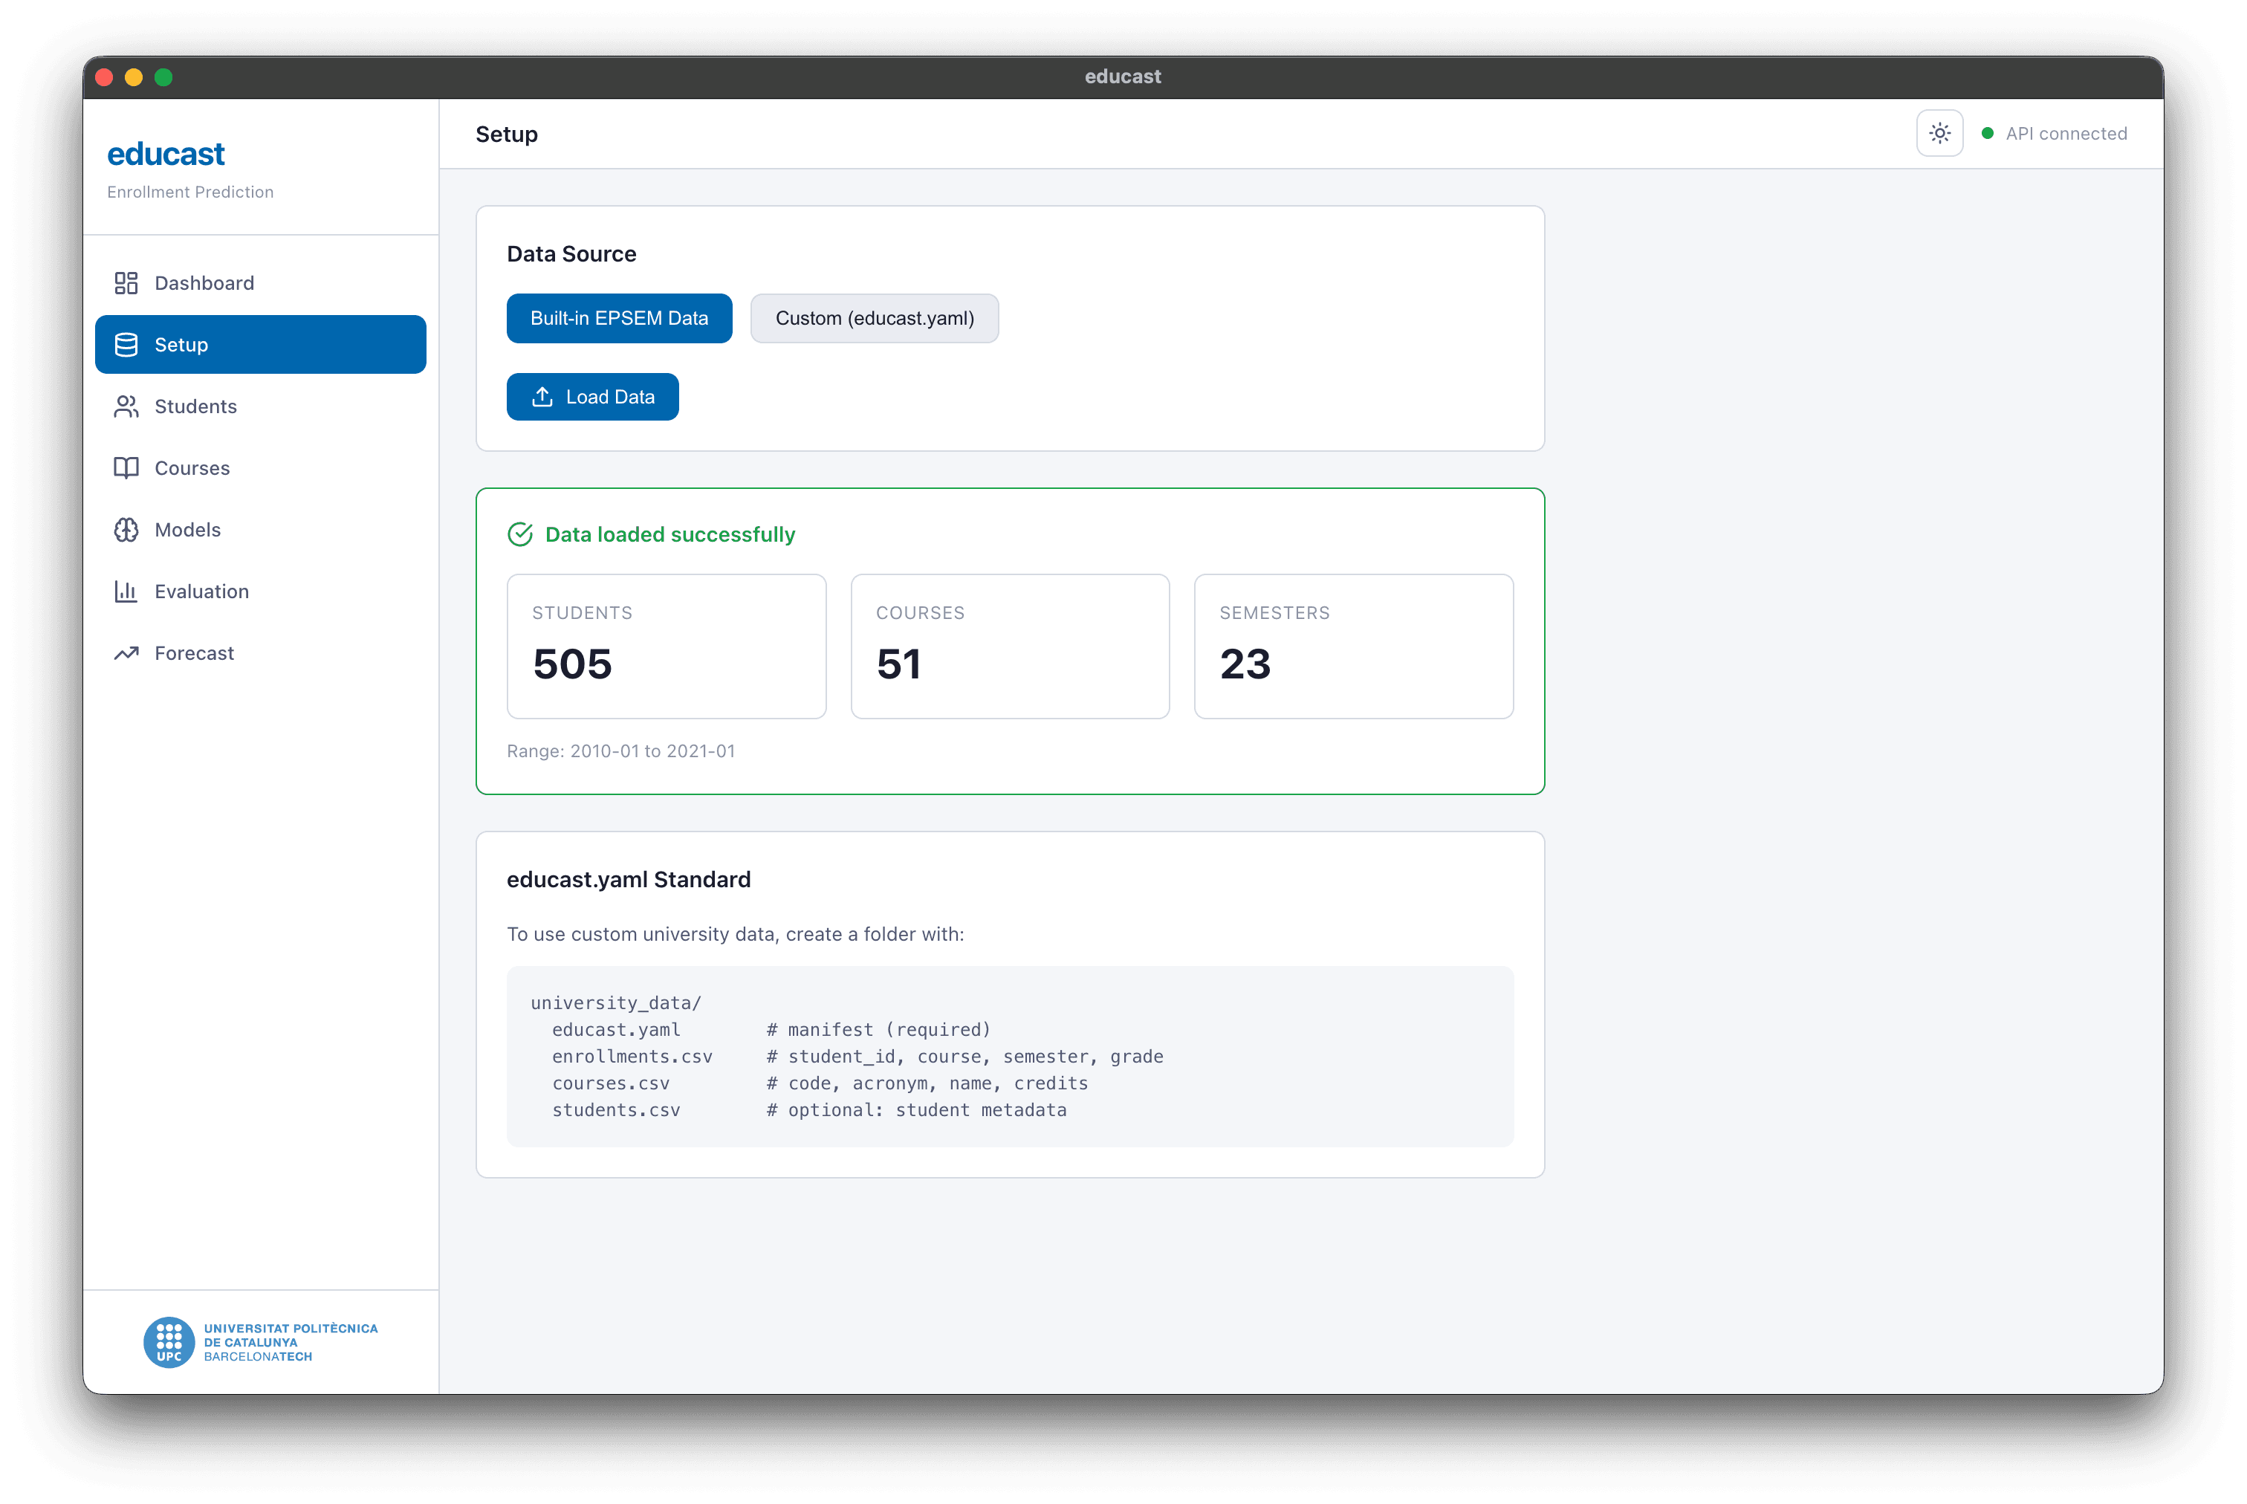This screenshot has width=2247, height=1504.
Task: Click the 'Enrollment Prediction' subtitle
Action: pos(190,192)
